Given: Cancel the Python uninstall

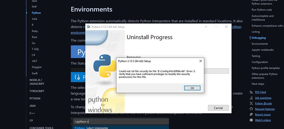Looking at the screenshot, I should coord(218,108).
